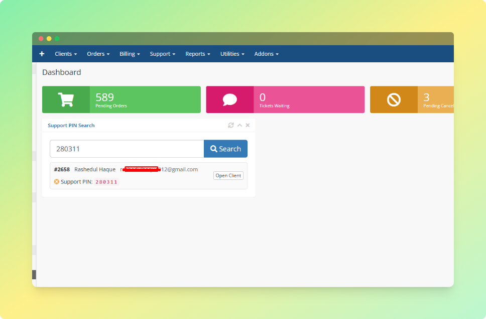486x319 pixels.
Task: Collapse the Support PIN Search widget
Action: coord(239,125)
